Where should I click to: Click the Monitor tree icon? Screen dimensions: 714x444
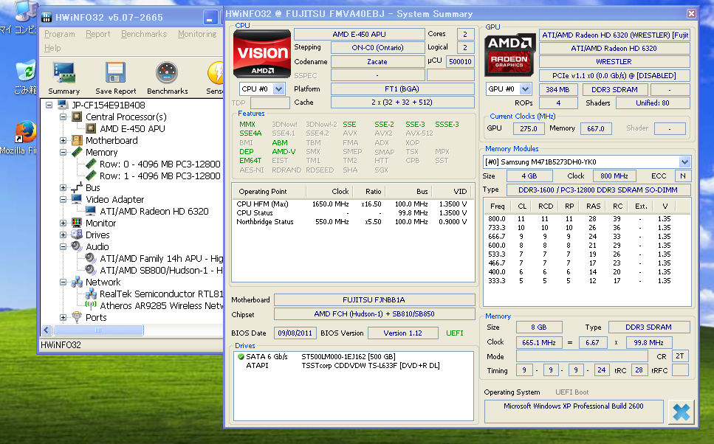pos(77,223)
